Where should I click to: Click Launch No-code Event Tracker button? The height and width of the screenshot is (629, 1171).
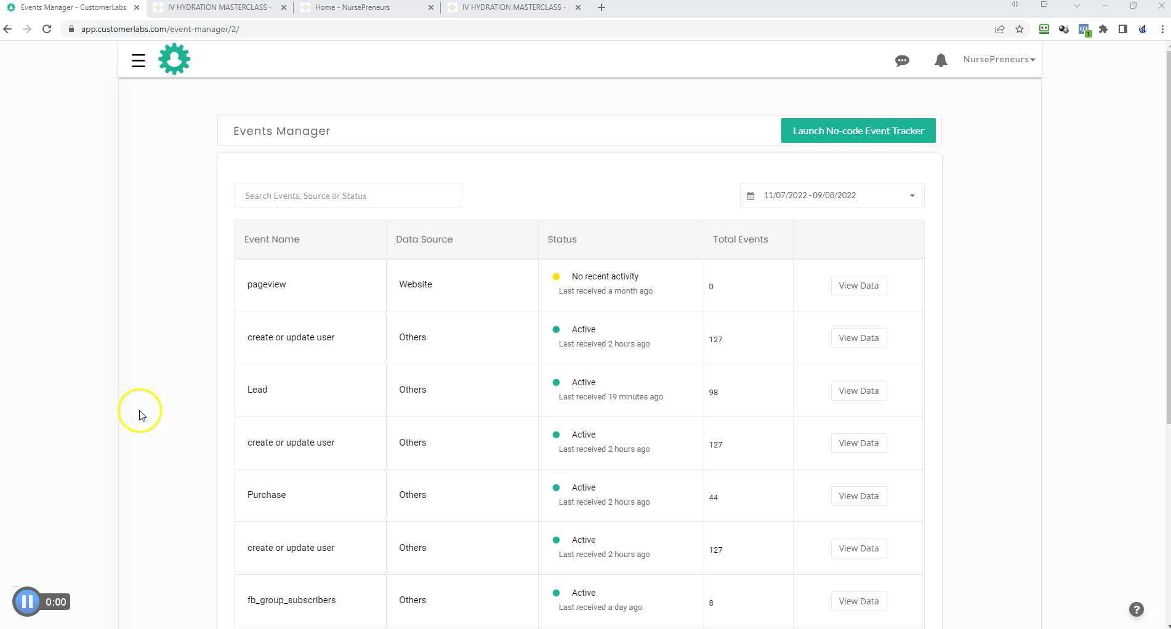click(858, 130)
